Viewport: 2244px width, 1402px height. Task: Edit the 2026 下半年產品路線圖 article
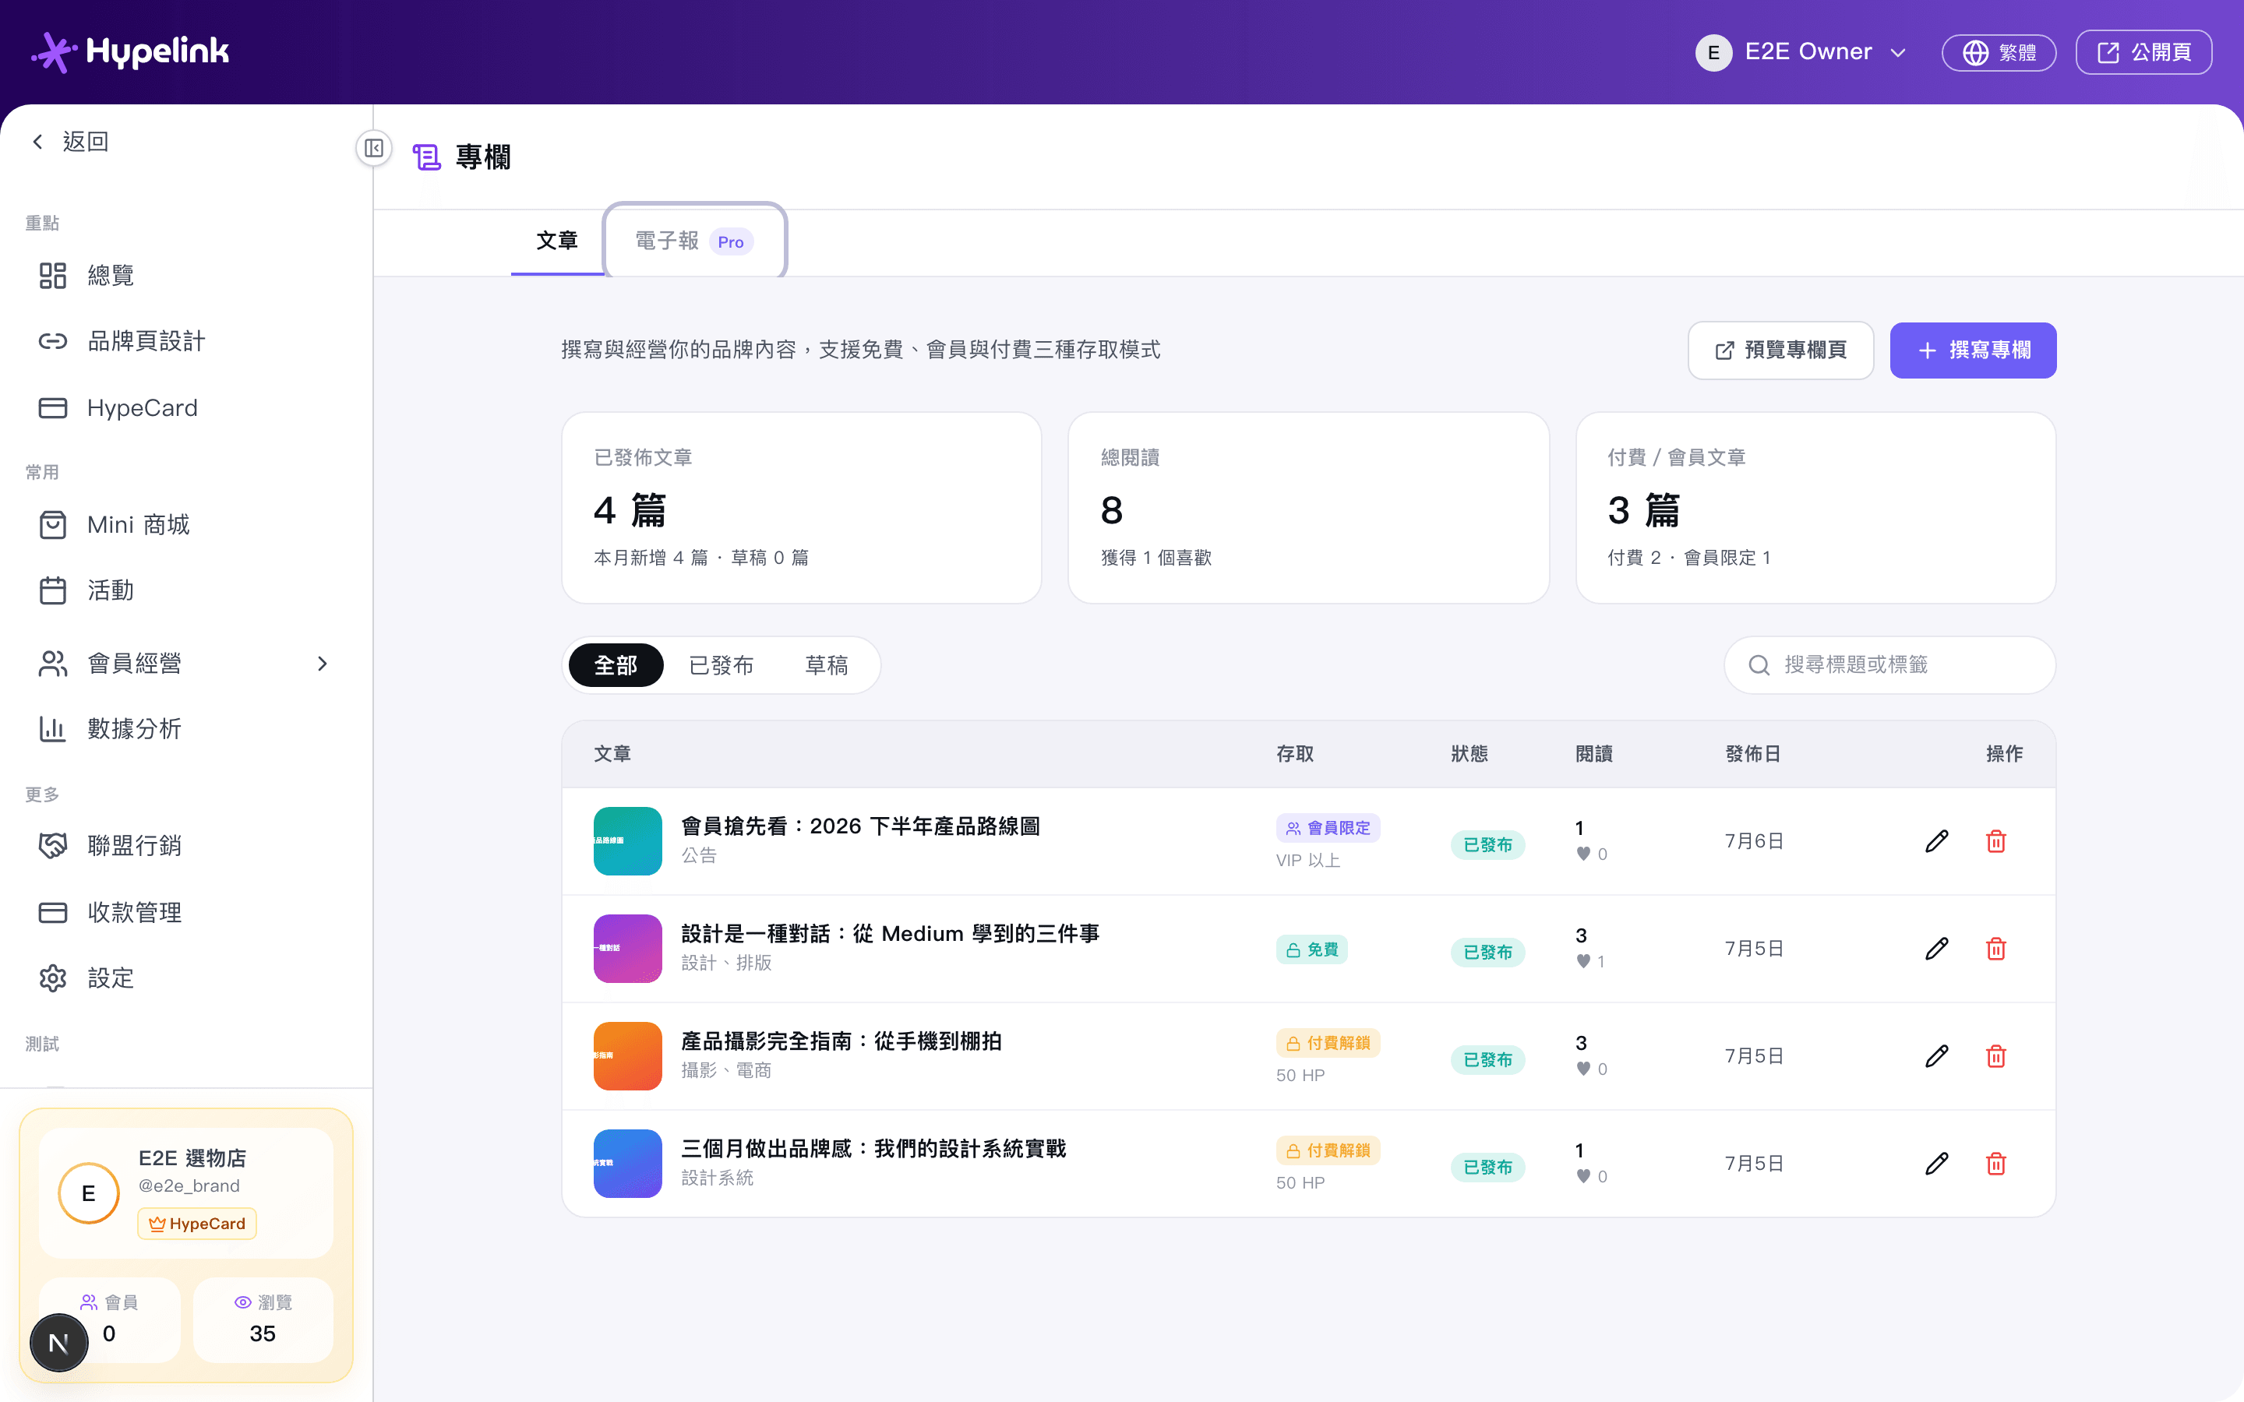click(1936, 841)
